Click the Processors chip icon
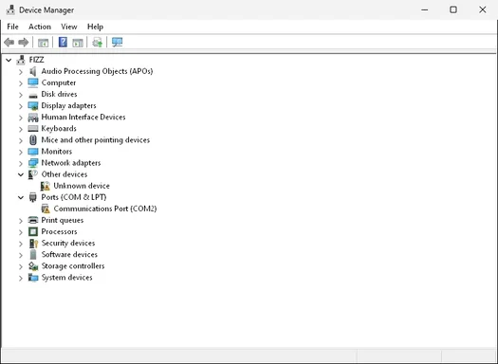Image resolution: width=498 pixels, height=364 pixels. (33, 231)
